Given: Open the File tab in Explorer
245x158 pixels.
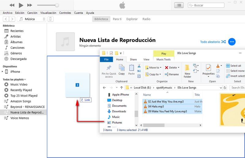Looking at the screenshot, I should coord(106,59).
